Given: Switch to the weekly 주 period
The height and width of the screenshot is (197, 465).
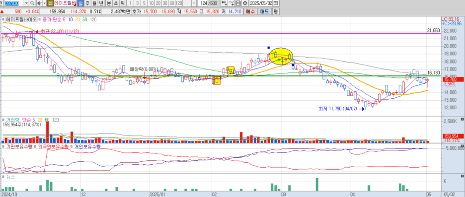Looking at the screenshot, I should click(x=87, y=3).
